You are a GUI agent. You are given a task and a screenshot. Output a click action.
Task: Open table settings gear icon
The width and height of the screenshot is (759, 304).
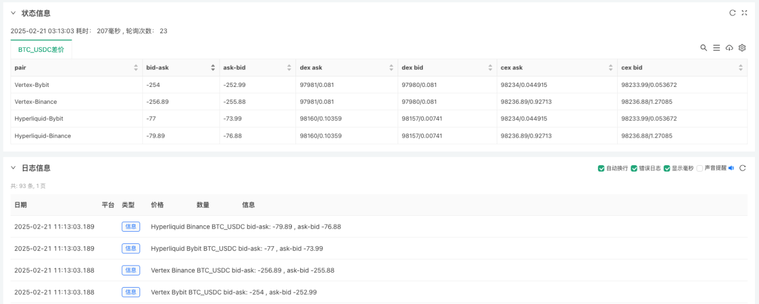742,48
